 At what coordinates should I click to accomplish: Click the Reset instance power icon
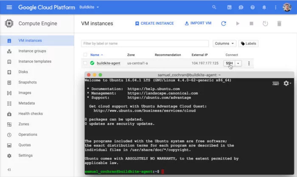coord(265,23)
